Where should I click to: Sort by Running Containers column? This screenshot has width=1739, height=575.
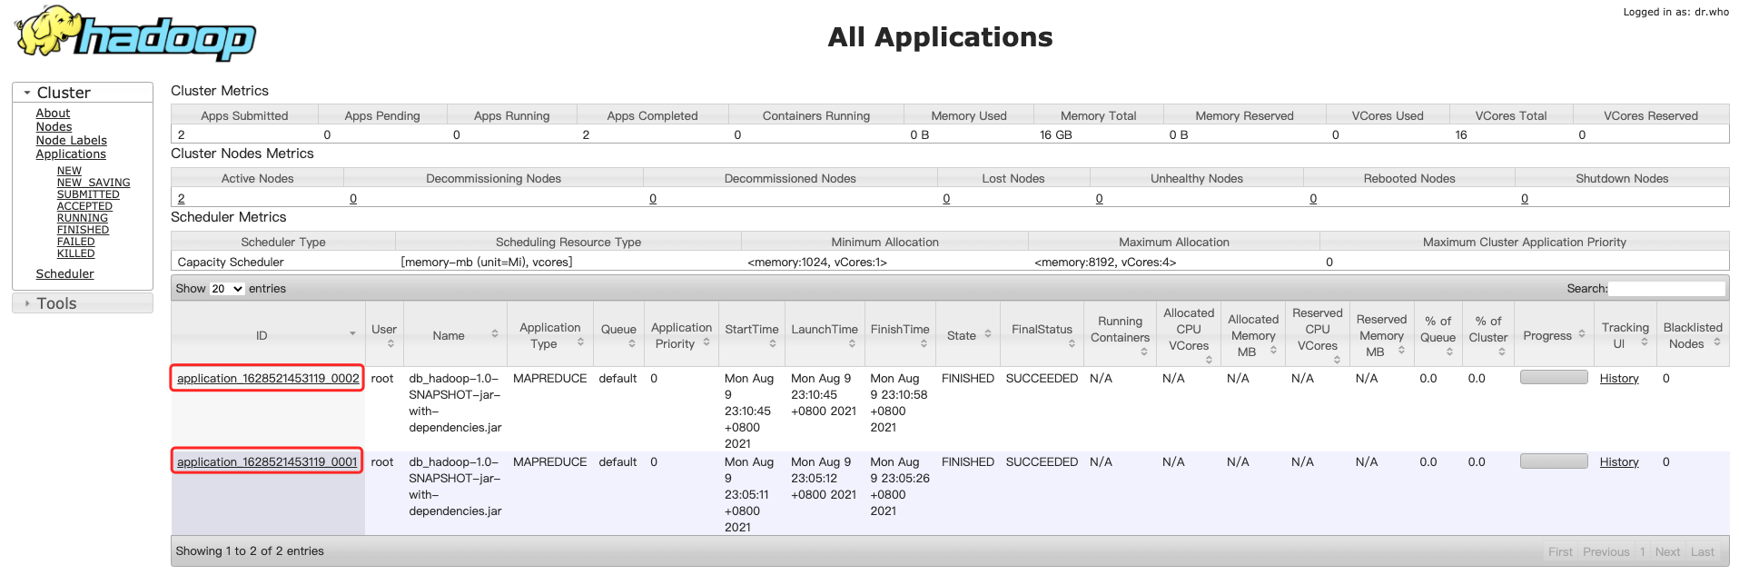1120,335
